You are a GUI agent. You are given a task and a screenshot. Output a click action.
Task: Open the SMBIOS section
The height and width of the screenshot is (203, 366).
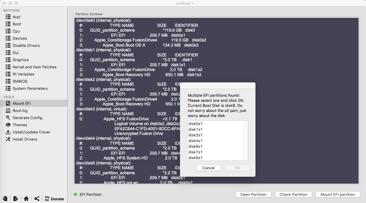[x=34, y=81]
